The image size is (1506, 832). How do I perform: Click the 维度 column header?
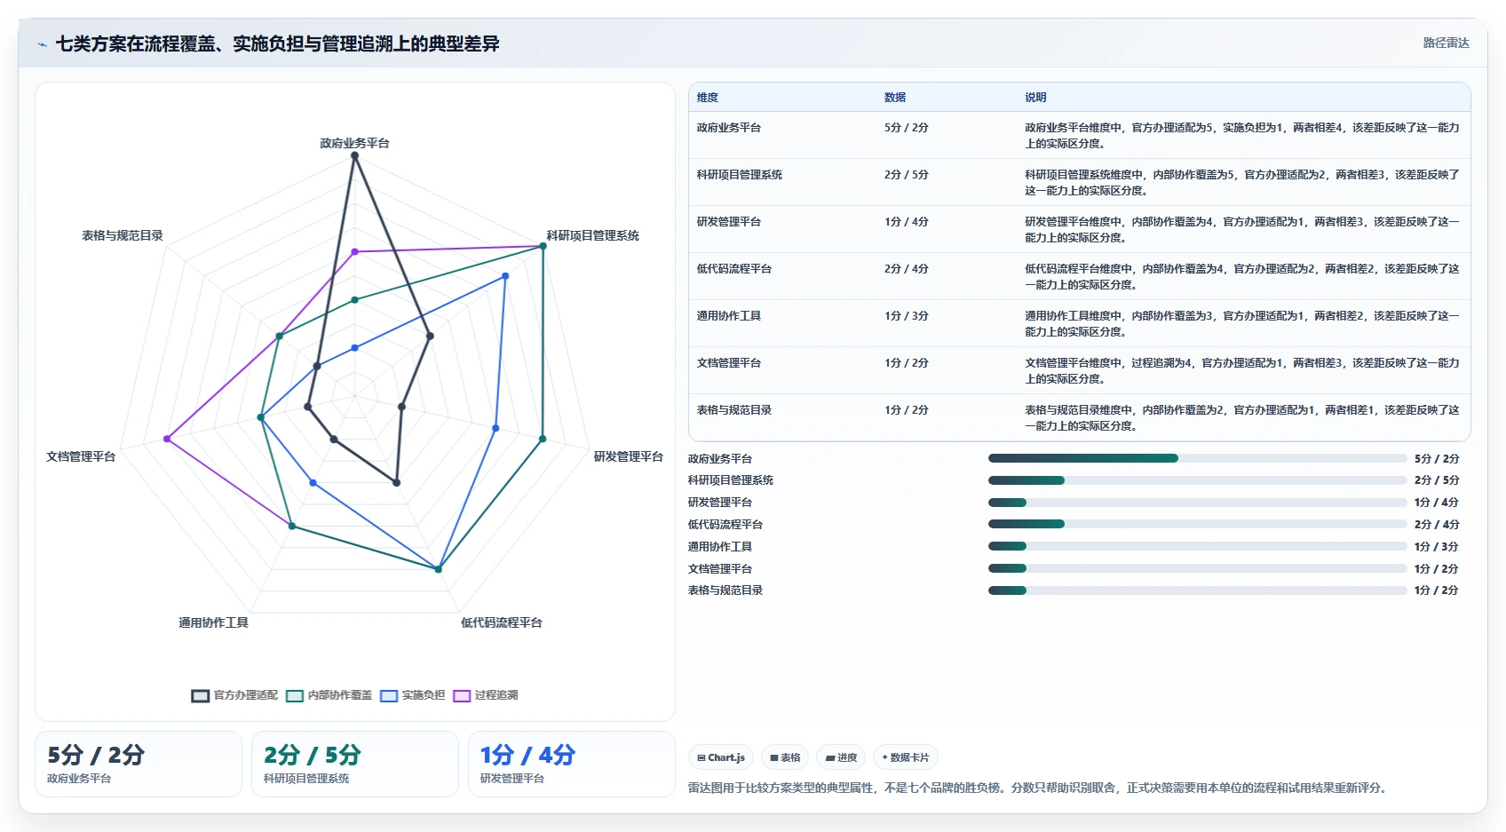[708, 98]
